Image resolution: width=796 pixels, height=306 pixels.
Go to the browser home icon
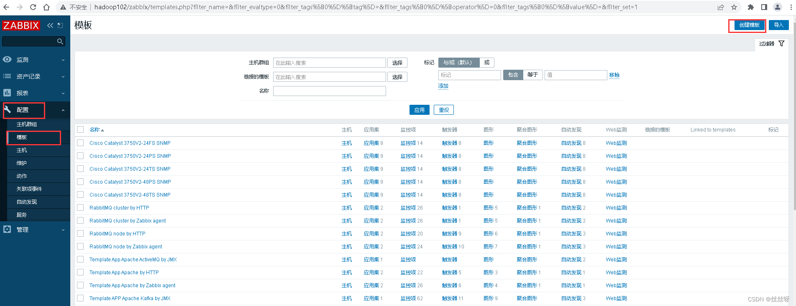click(46, 7)
